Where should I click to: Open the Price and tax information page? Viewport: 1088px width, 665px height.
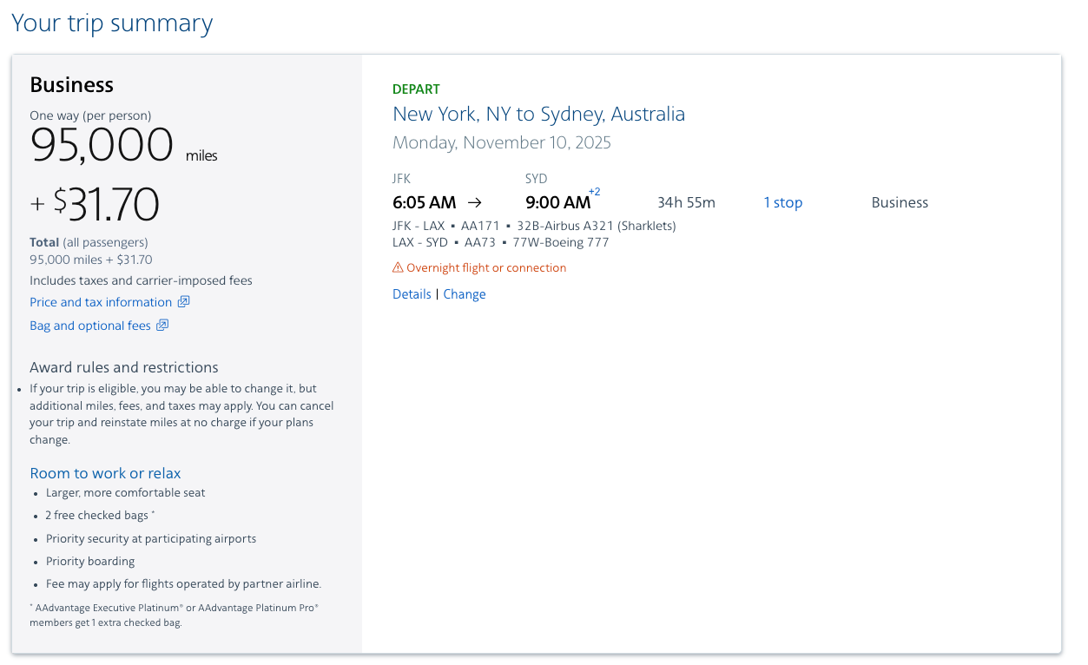click(x=100, y=301)
